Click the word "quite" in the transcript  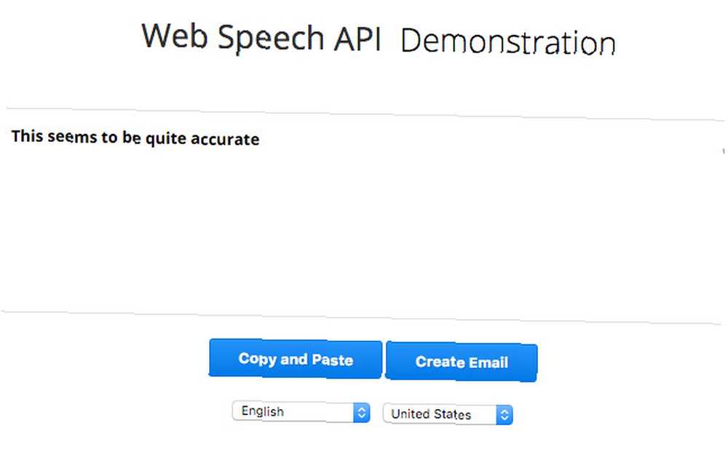point(166,139)
